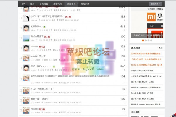Open avatar beside 哈哈哈!顶一下 thread
This screenshot has height=117, width=176.
(26, 58)
